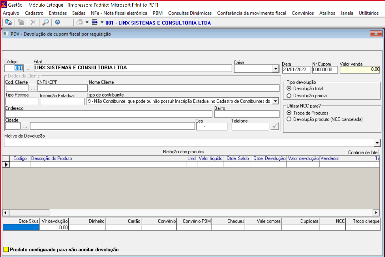The height and width of the screenshot is (257, 385).
Task: Click the ellipsis lookup button beside Cod. Cliente
Action: pyautogui.click(x=33, y=88)
